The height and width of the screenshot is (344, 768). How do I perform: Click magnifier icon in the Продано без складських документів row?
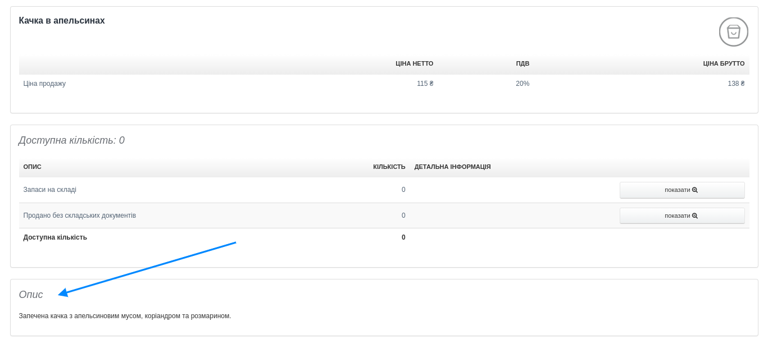[x=695, y=216]
